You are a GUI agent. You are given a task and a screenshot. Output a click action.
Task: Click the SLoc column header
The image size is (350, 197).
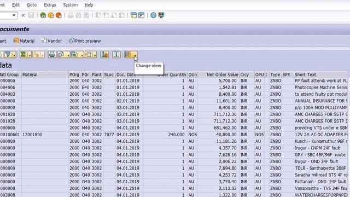(109, 74)
